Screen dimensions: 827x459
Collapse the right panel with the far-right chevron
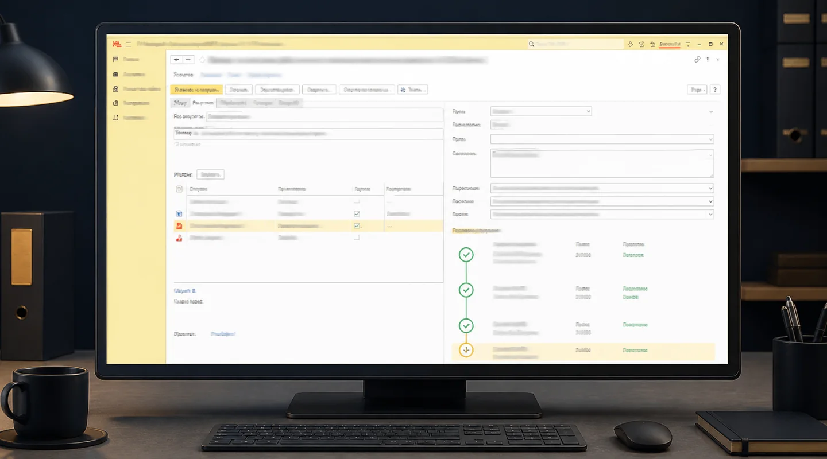pyautogui.click(x=711, y=111)
